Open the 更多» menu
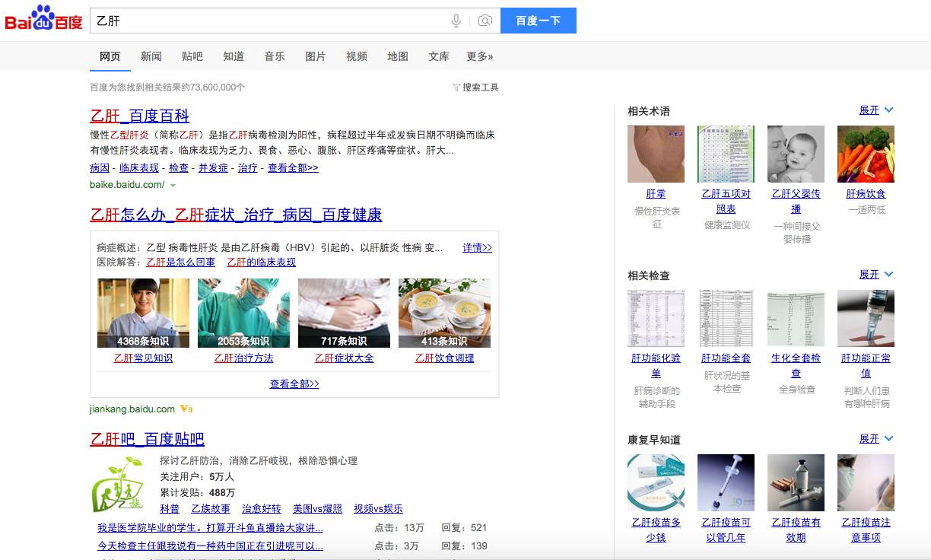Screen dimensions: 931x560 (x=480, y=56)
